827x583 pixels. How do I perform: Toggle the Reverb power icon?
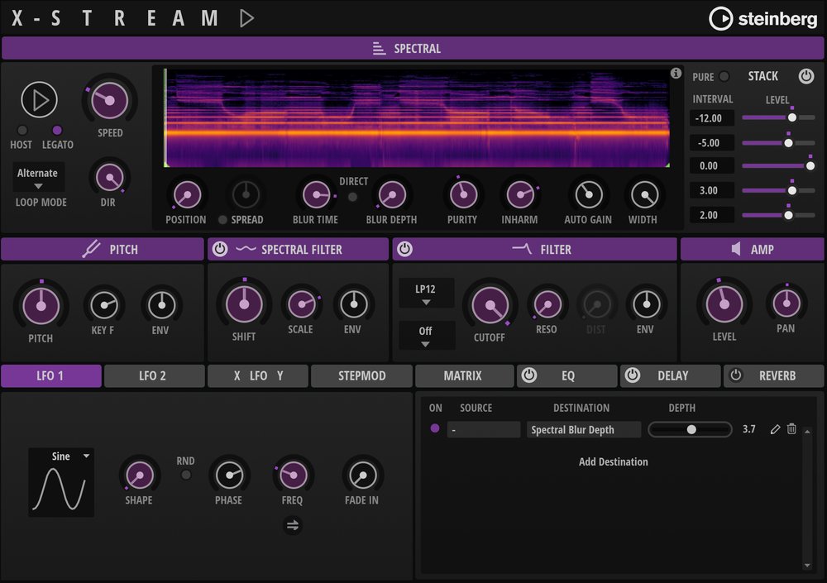click(x=736, y=375)
